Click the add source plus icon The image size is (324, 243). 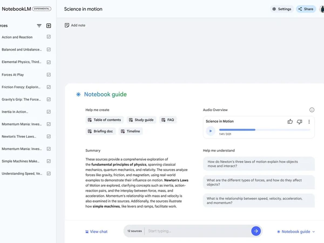coord(49,25)
